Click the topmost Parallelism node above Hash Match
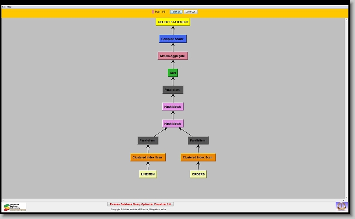This screenshot has height=219, width=355. (x=173, y=89)
